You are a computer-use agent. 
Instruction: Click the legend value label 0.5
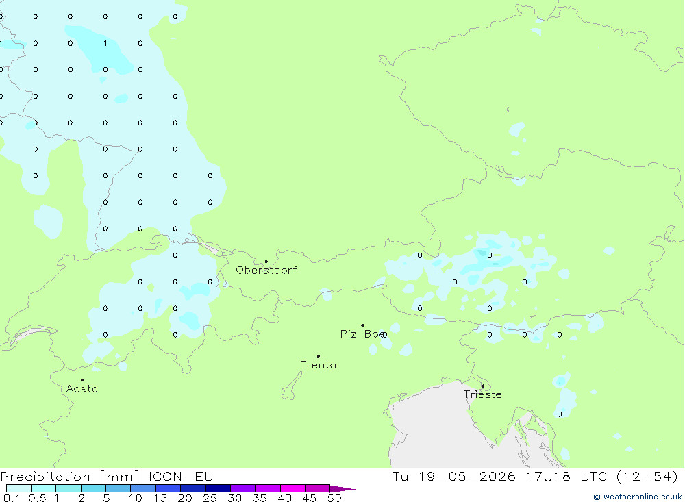pyautogui.click(x=37, y=498)
